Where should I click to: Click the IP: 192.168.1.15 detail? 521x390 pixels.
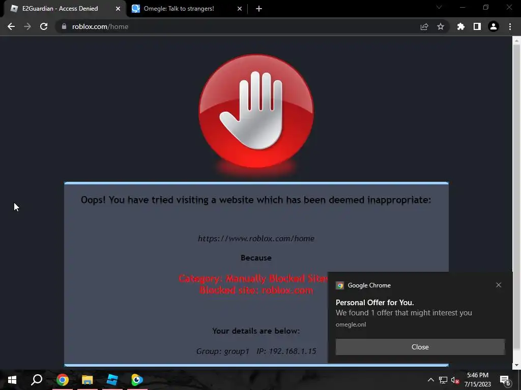point(286,351)
